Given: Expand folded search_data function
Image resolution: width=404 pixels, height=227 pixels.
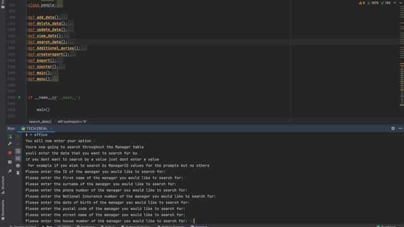Looking at the screenshot, I should click(70, 42).
